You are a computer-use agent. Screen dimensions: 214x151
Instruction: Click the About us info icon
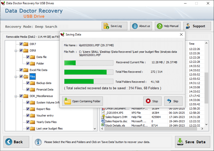[x=135, y=26]
